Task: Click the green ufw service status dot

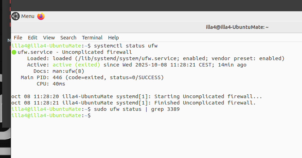Action: point(14,52)
